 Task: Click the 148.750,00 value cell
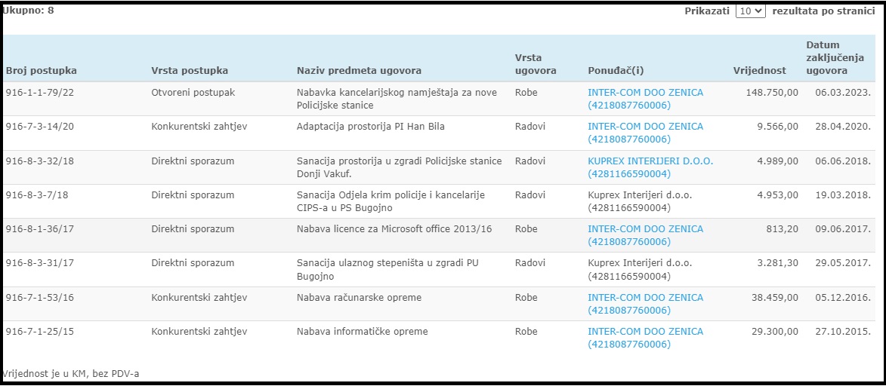click(x=769, y=93)
